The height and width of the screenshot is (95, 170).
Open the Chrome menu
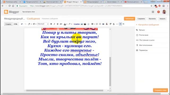coord(168,6)
